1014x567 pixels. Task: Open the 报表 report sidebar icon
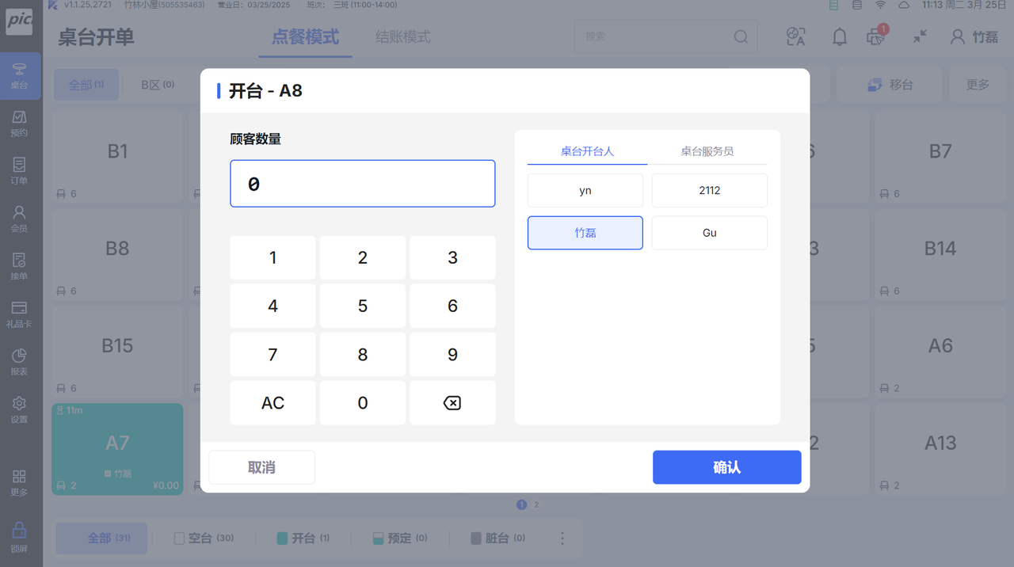click(x=19, y=362)
